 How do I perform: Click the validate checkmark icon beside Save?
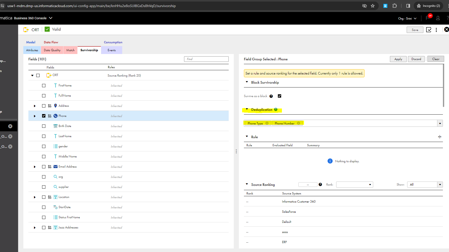pyautogui.click(x=429, y=30)
